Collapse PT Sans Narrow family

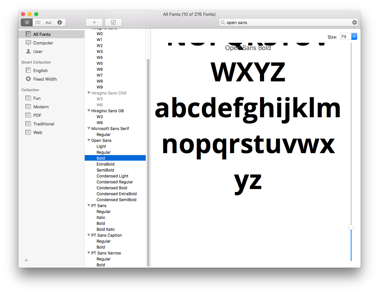pos(89,253)
